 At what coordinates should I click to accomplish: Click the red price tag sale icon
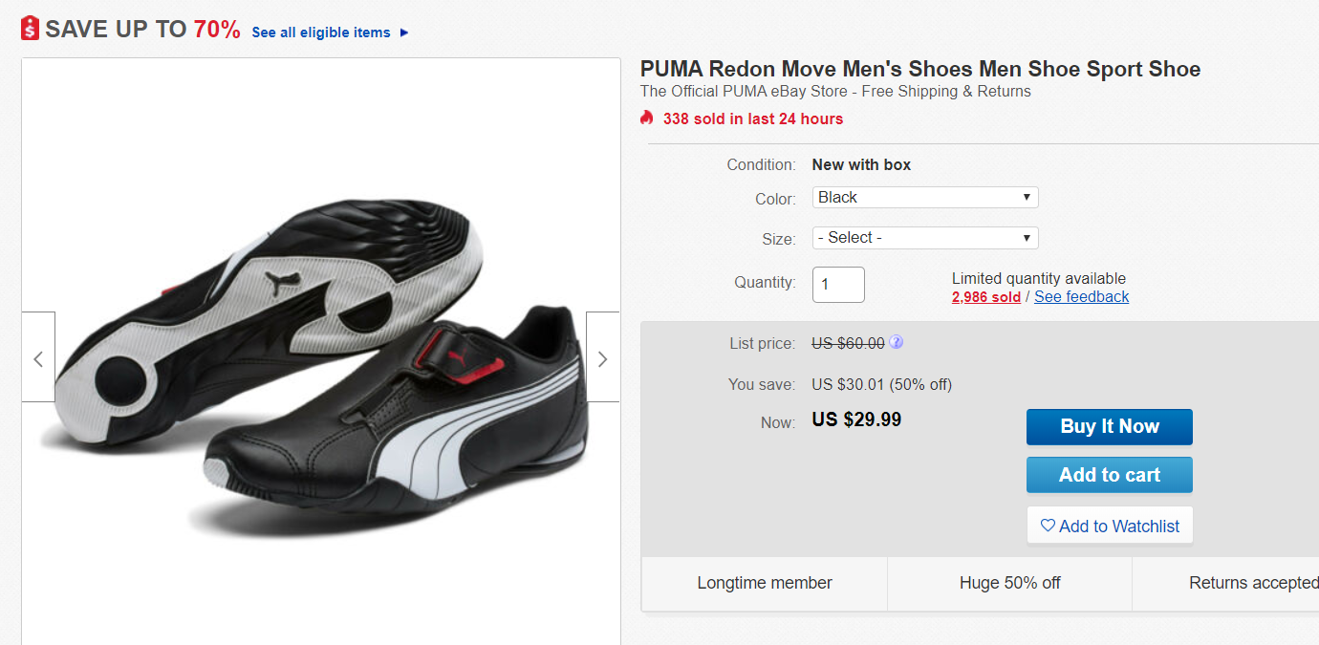pyautogui.click(x=31, y=29)
